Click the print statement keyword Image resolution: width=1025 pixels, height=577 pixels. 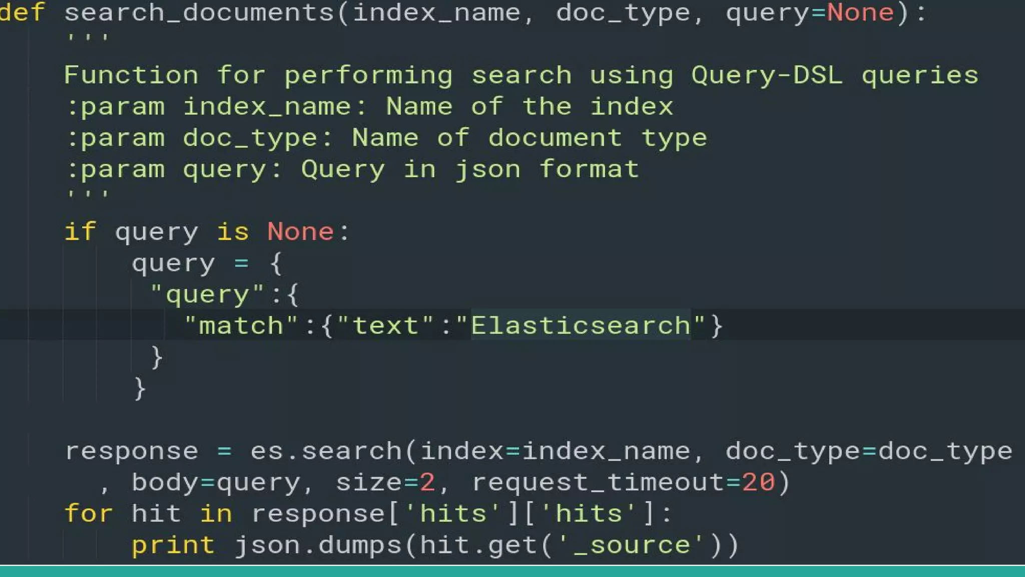173,545
